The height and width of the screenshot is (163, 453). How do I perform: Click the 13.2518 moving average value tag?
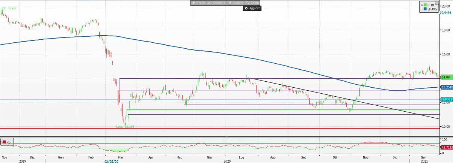click(446, 87)
